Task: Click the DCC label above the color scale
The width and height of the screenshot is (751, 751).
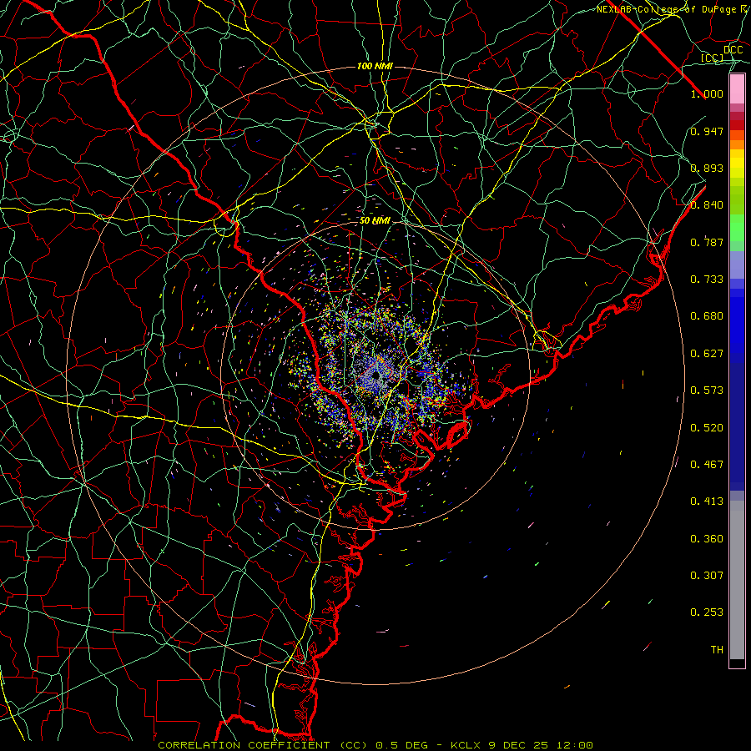Action: click(x=733, y=50)
